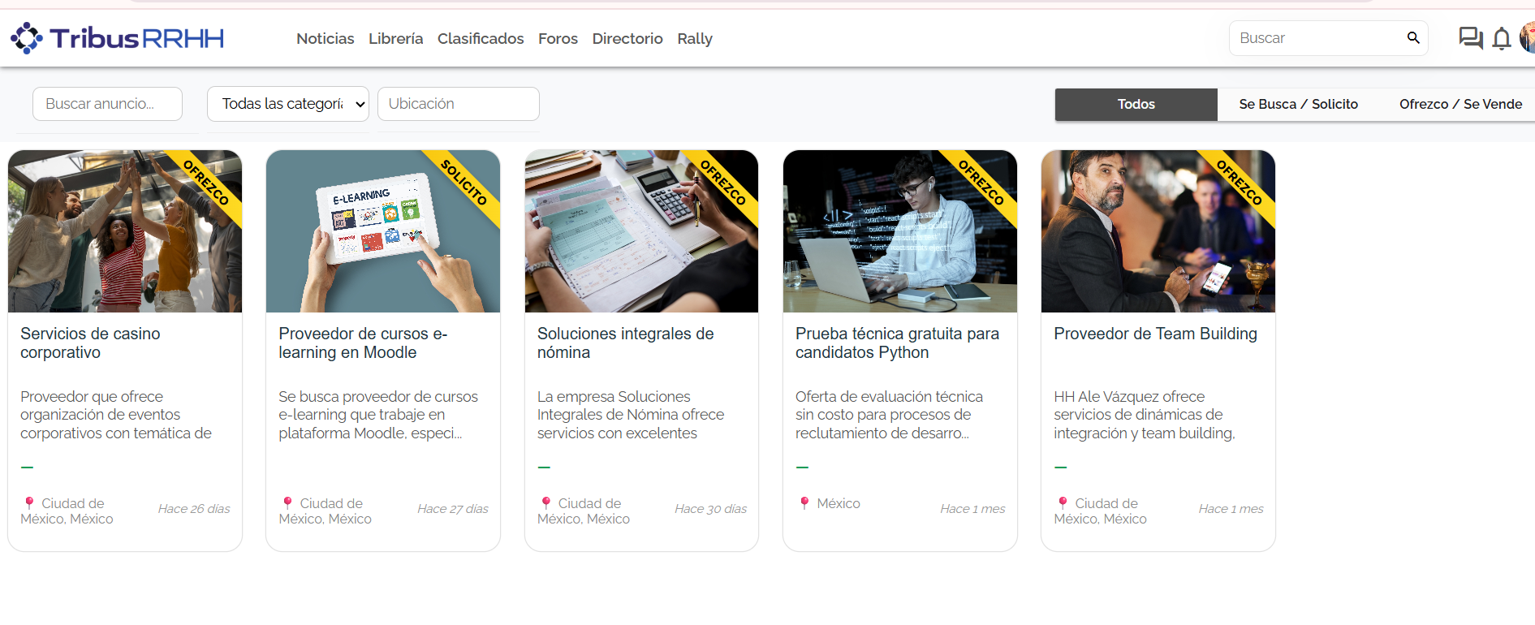Go to Noticias in navigation
The image size is (1535, 625).
click(325, 39)
